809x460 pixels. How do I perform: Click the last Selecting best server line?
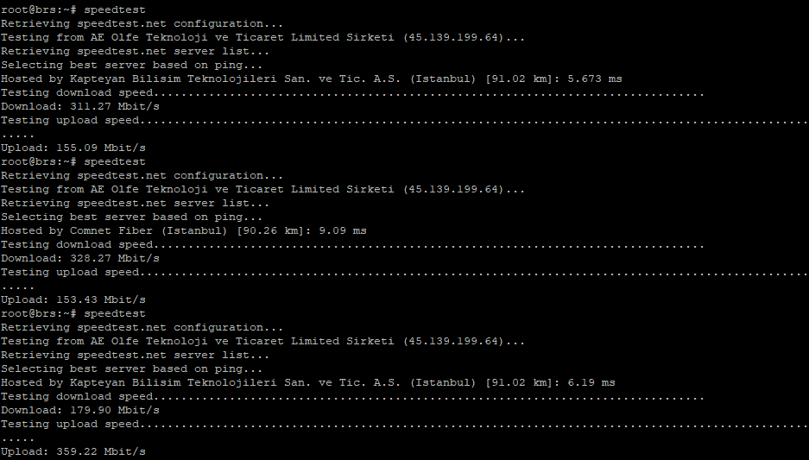pos(131,369)
